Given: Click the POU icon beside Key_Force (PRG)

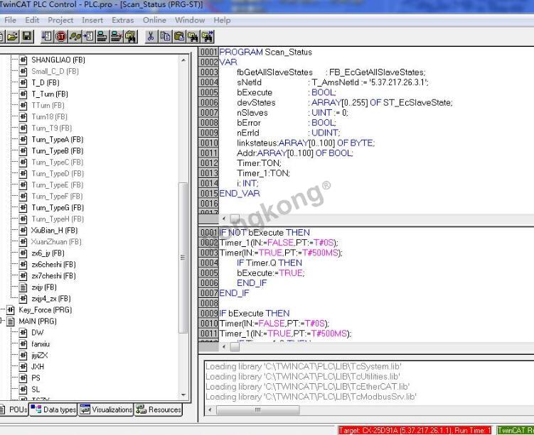Looking at the screenshot, I should (11, 310).
